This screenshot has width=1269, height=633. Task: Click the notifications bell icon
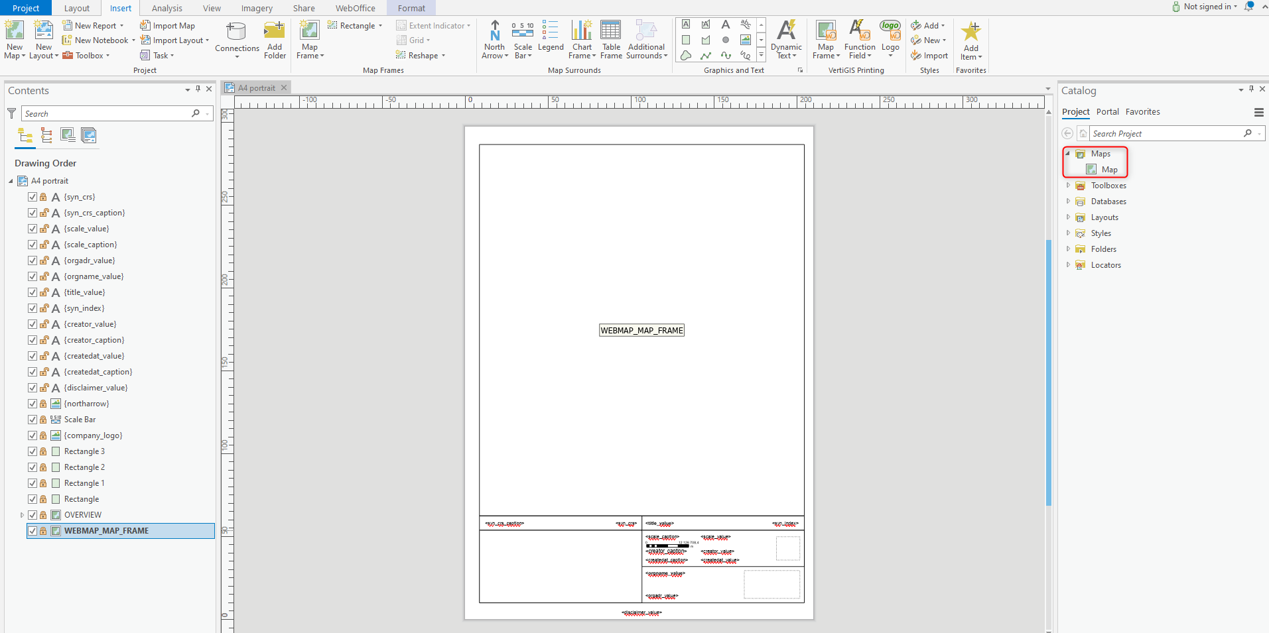pos(1249,7)
